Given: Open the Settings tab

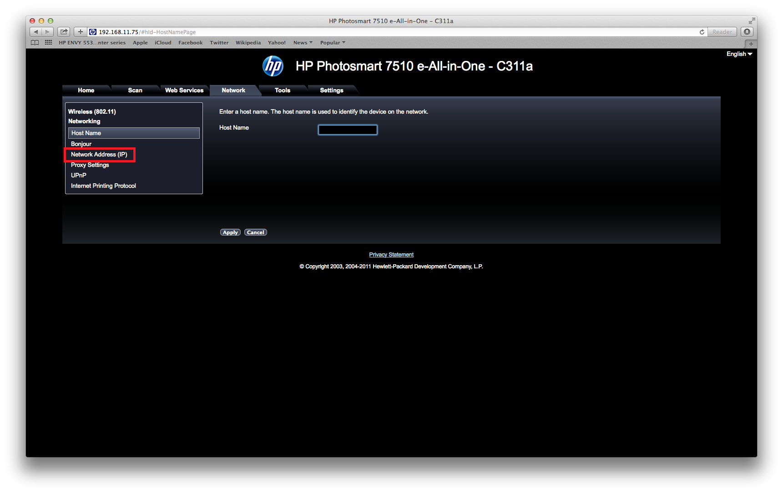Looking at the screenshot, I should (x=332, y=91).
